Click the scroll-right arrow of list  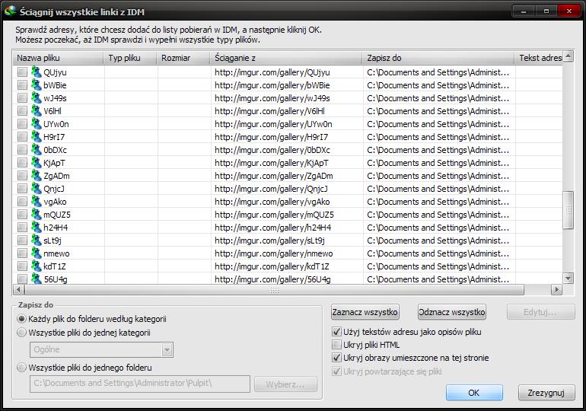[x=557, y=289]
